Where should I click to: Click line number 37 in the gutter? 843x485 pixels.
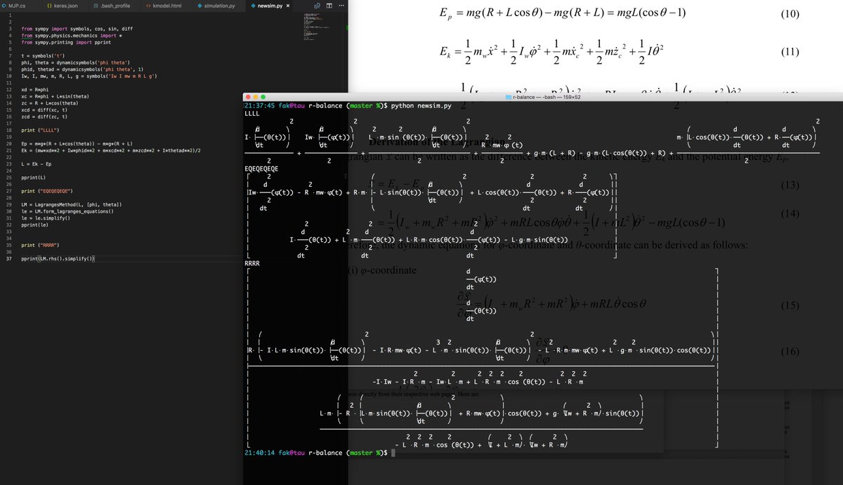click(x=11, y=259)
